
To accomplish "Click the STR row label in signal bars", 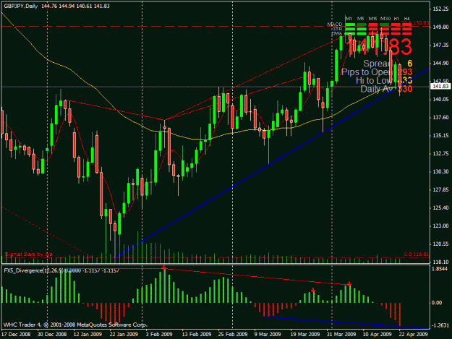I will pos(338,29).
